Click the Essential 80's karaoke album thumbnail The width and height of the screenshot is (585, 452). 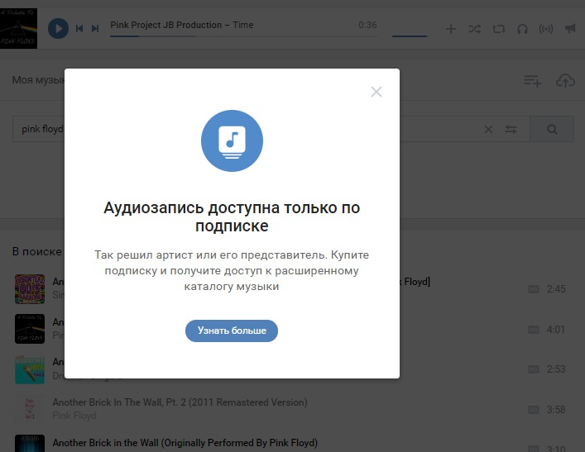(30, 289)
